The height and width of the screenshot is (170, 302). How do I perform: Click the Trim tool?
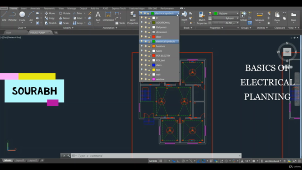pos(77,13)
